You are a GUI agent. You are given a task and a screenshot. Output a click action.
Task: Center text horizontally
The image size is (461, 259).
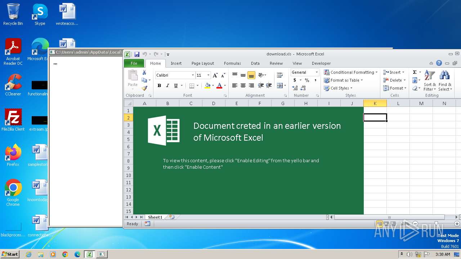pos(243,86)
